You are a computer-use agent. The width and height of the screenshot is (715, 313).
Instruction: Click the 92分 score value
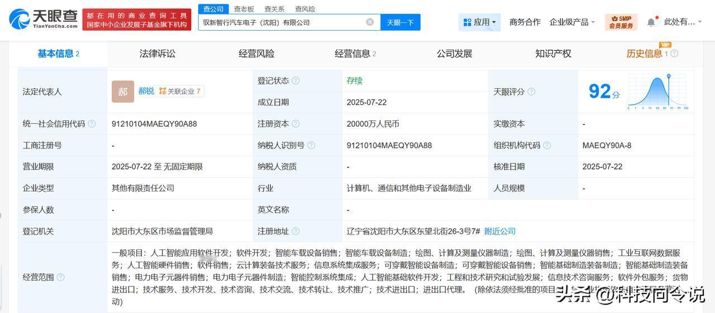pyautogui.click(x=604, y=92)
